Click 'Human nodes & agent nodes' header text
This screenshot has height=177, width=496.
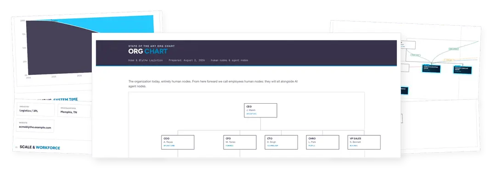(229, 60)
